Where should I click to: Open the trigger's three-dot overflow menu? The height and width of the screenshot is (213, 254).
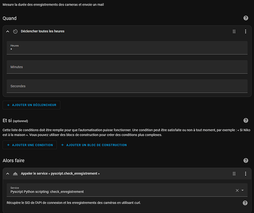pyautogui.click(x=245, y=32)
